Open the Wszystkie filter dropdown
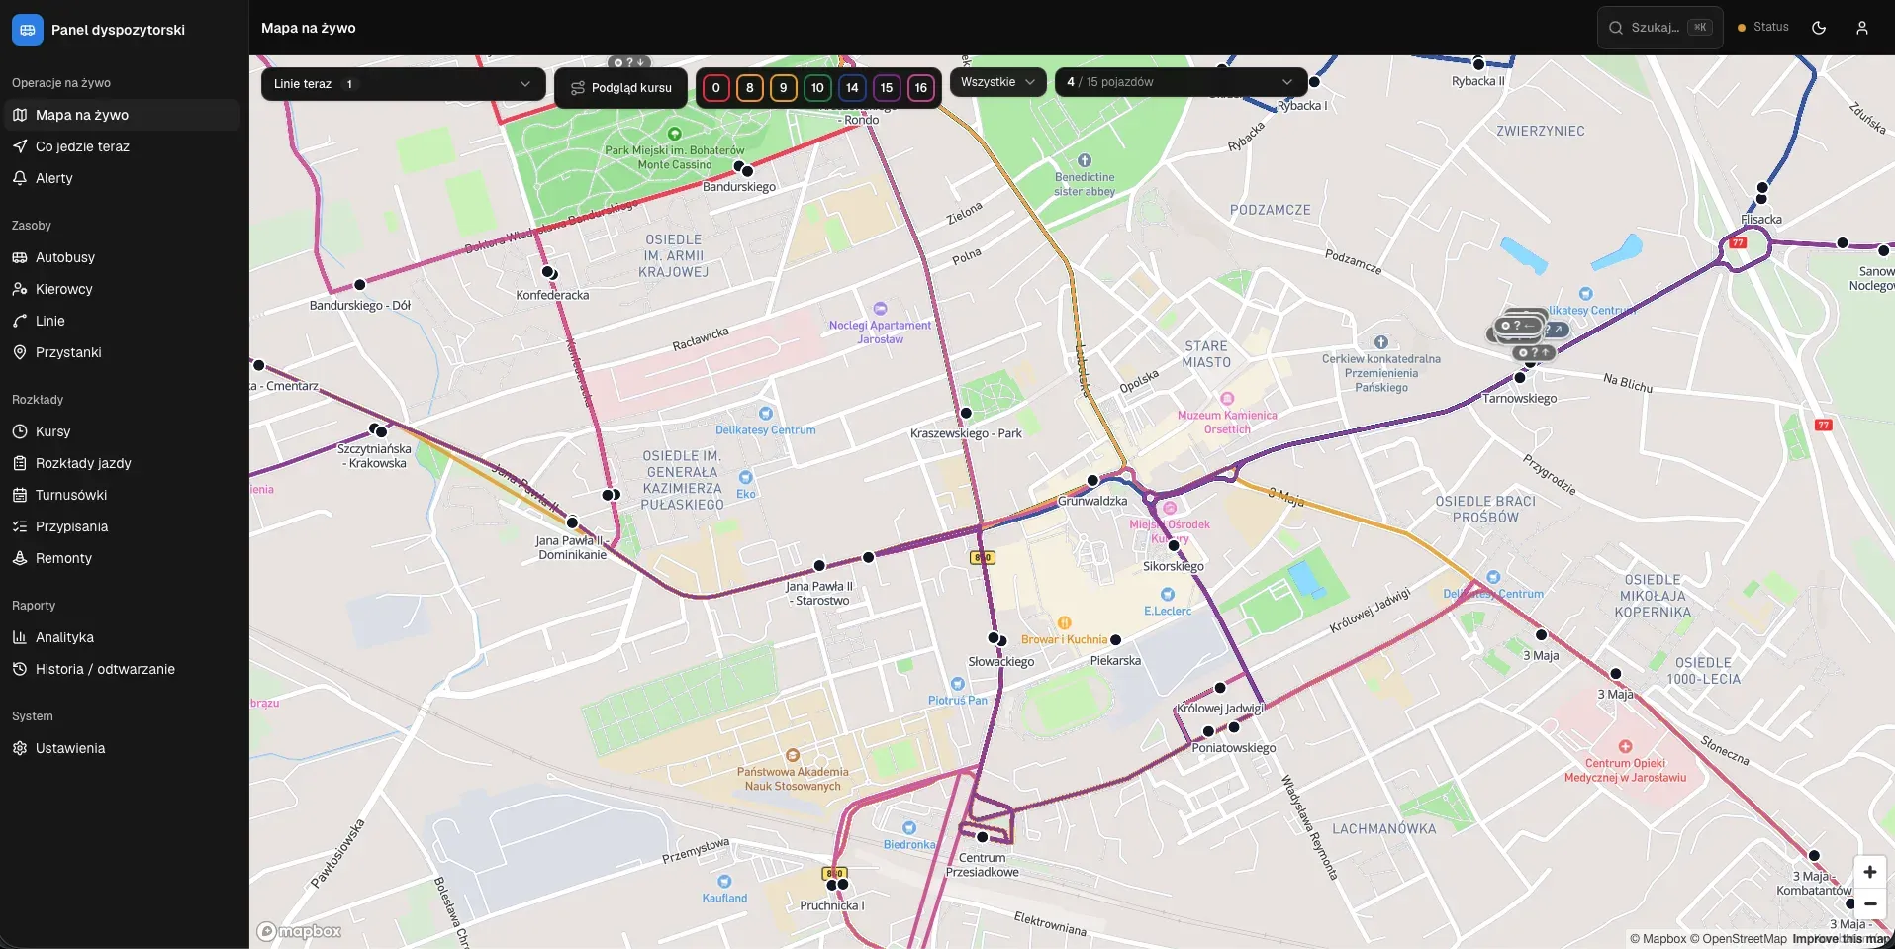The image size is (1895, 949). coord(998,82)
